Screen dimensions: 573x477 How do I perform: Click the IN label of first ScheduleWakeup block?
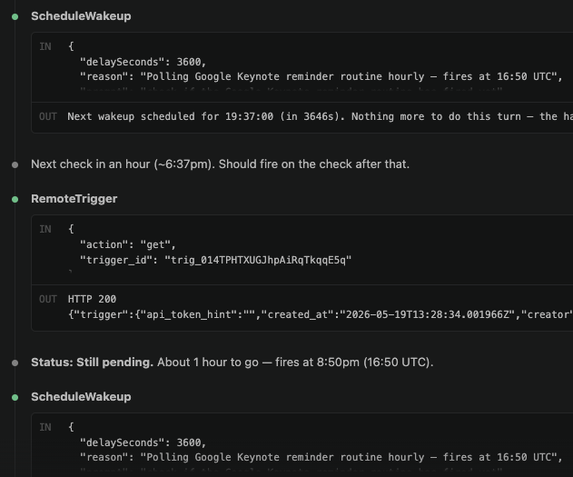pos(45,46)
